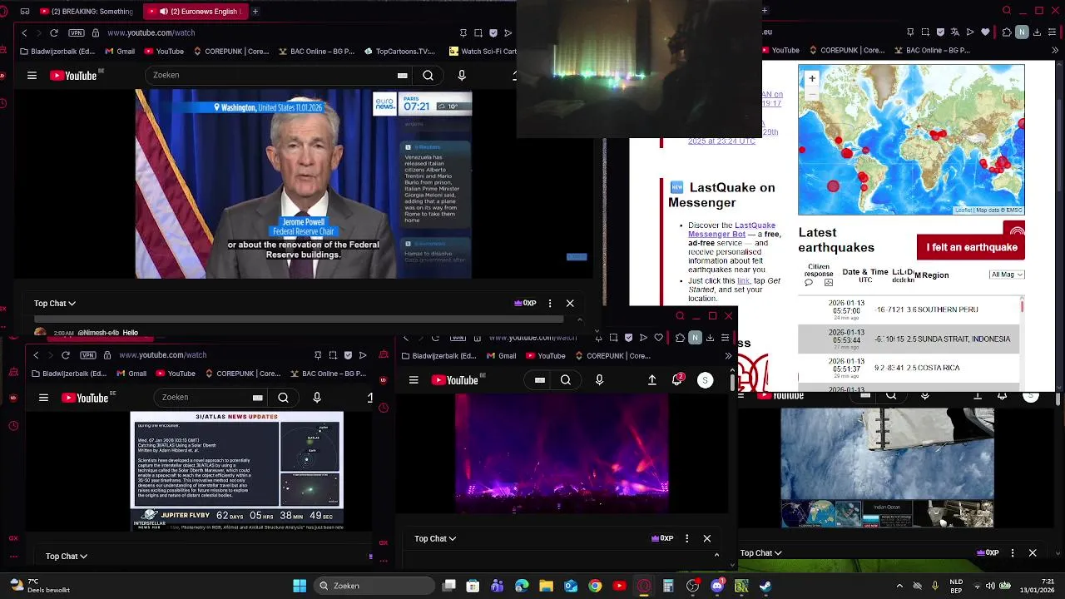Viewport: 1065px width, 599px height.
Task: Open Steam from the taskbar
Action: [765, 586]
